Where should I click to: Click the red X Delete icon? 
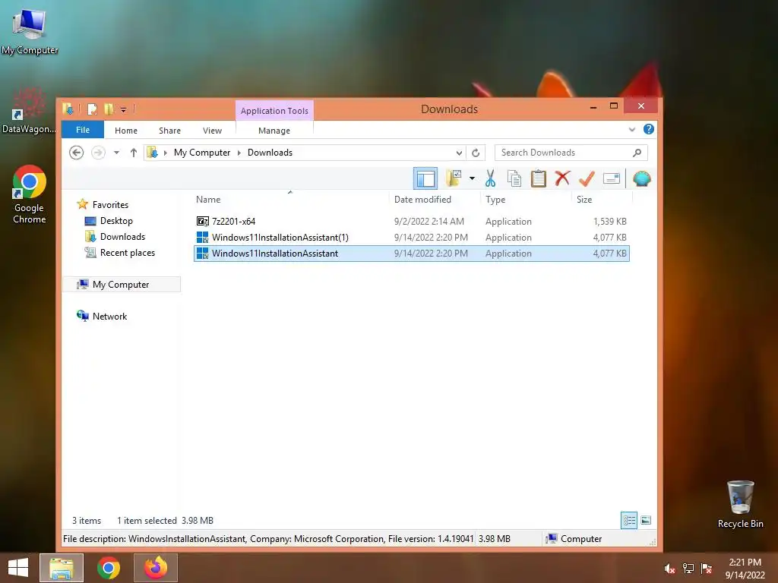point(562,178)
